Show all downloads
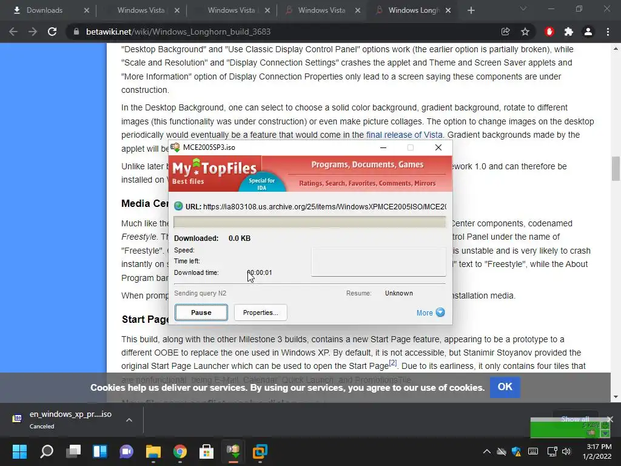621x466 pixels. pos(575,419)
